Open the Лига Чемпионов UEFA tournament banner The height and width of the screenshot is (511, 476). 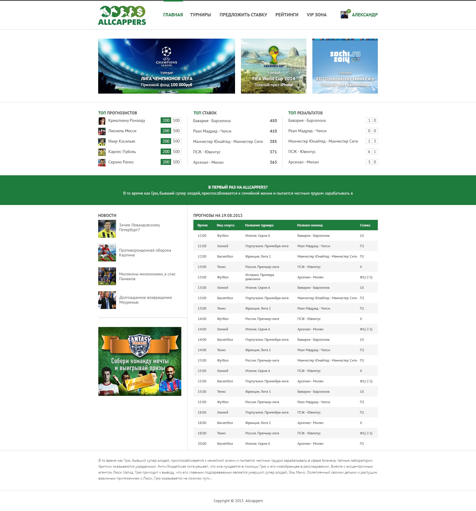(x=167, y=66)
